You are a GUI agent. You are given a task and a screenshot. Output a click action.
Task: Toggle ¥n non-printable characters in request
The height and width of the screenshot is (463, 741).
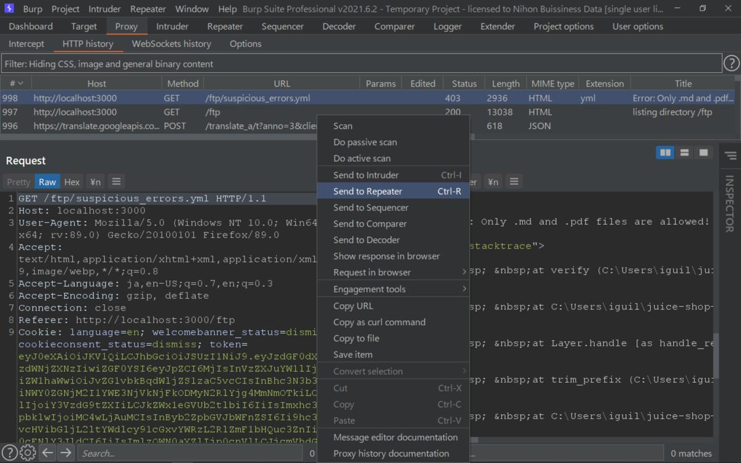[95, 181]
